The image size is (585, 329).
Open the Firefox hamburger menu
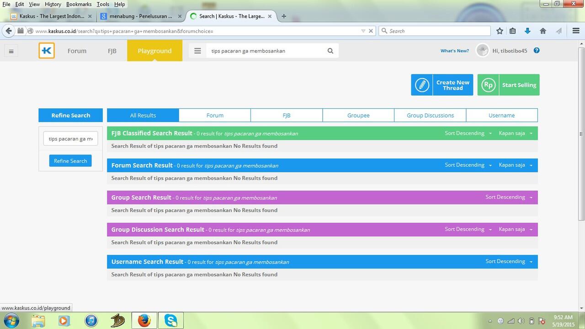tap(576, 31)
